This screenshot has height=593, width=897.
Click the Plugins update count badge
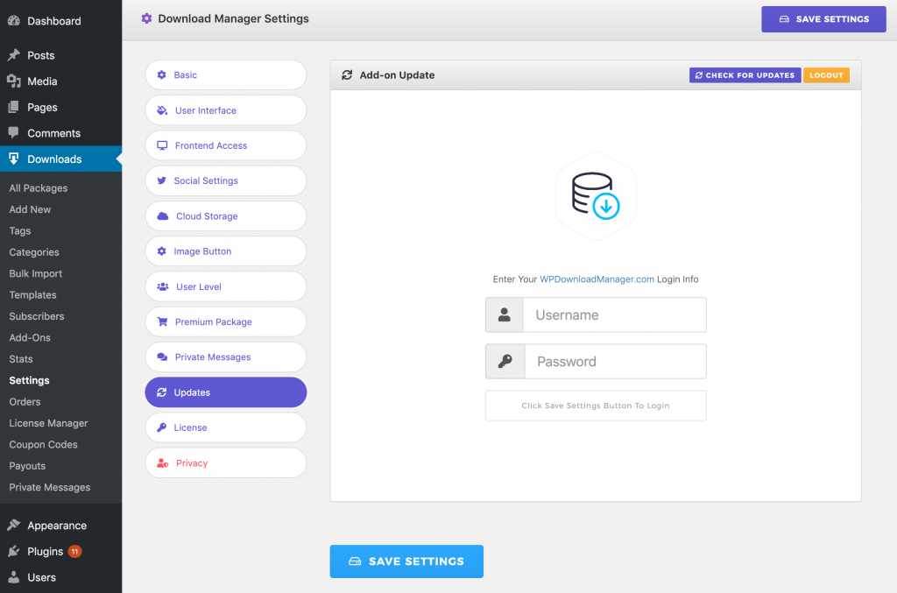pos(75,551)
